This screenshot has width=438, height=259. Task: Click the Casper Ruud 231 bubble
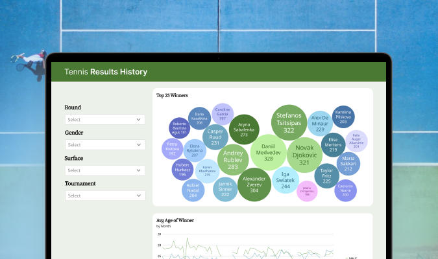[215, 137]
